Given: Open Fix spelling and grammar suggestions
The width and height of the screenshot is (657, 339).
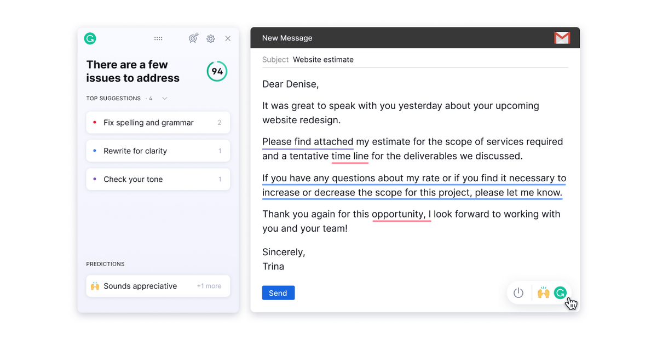Looking at the screenshot, I should 158,122.
